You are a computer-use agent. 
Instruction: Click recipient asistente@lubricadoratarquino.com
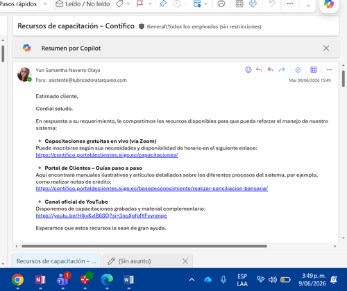point(87,80)
